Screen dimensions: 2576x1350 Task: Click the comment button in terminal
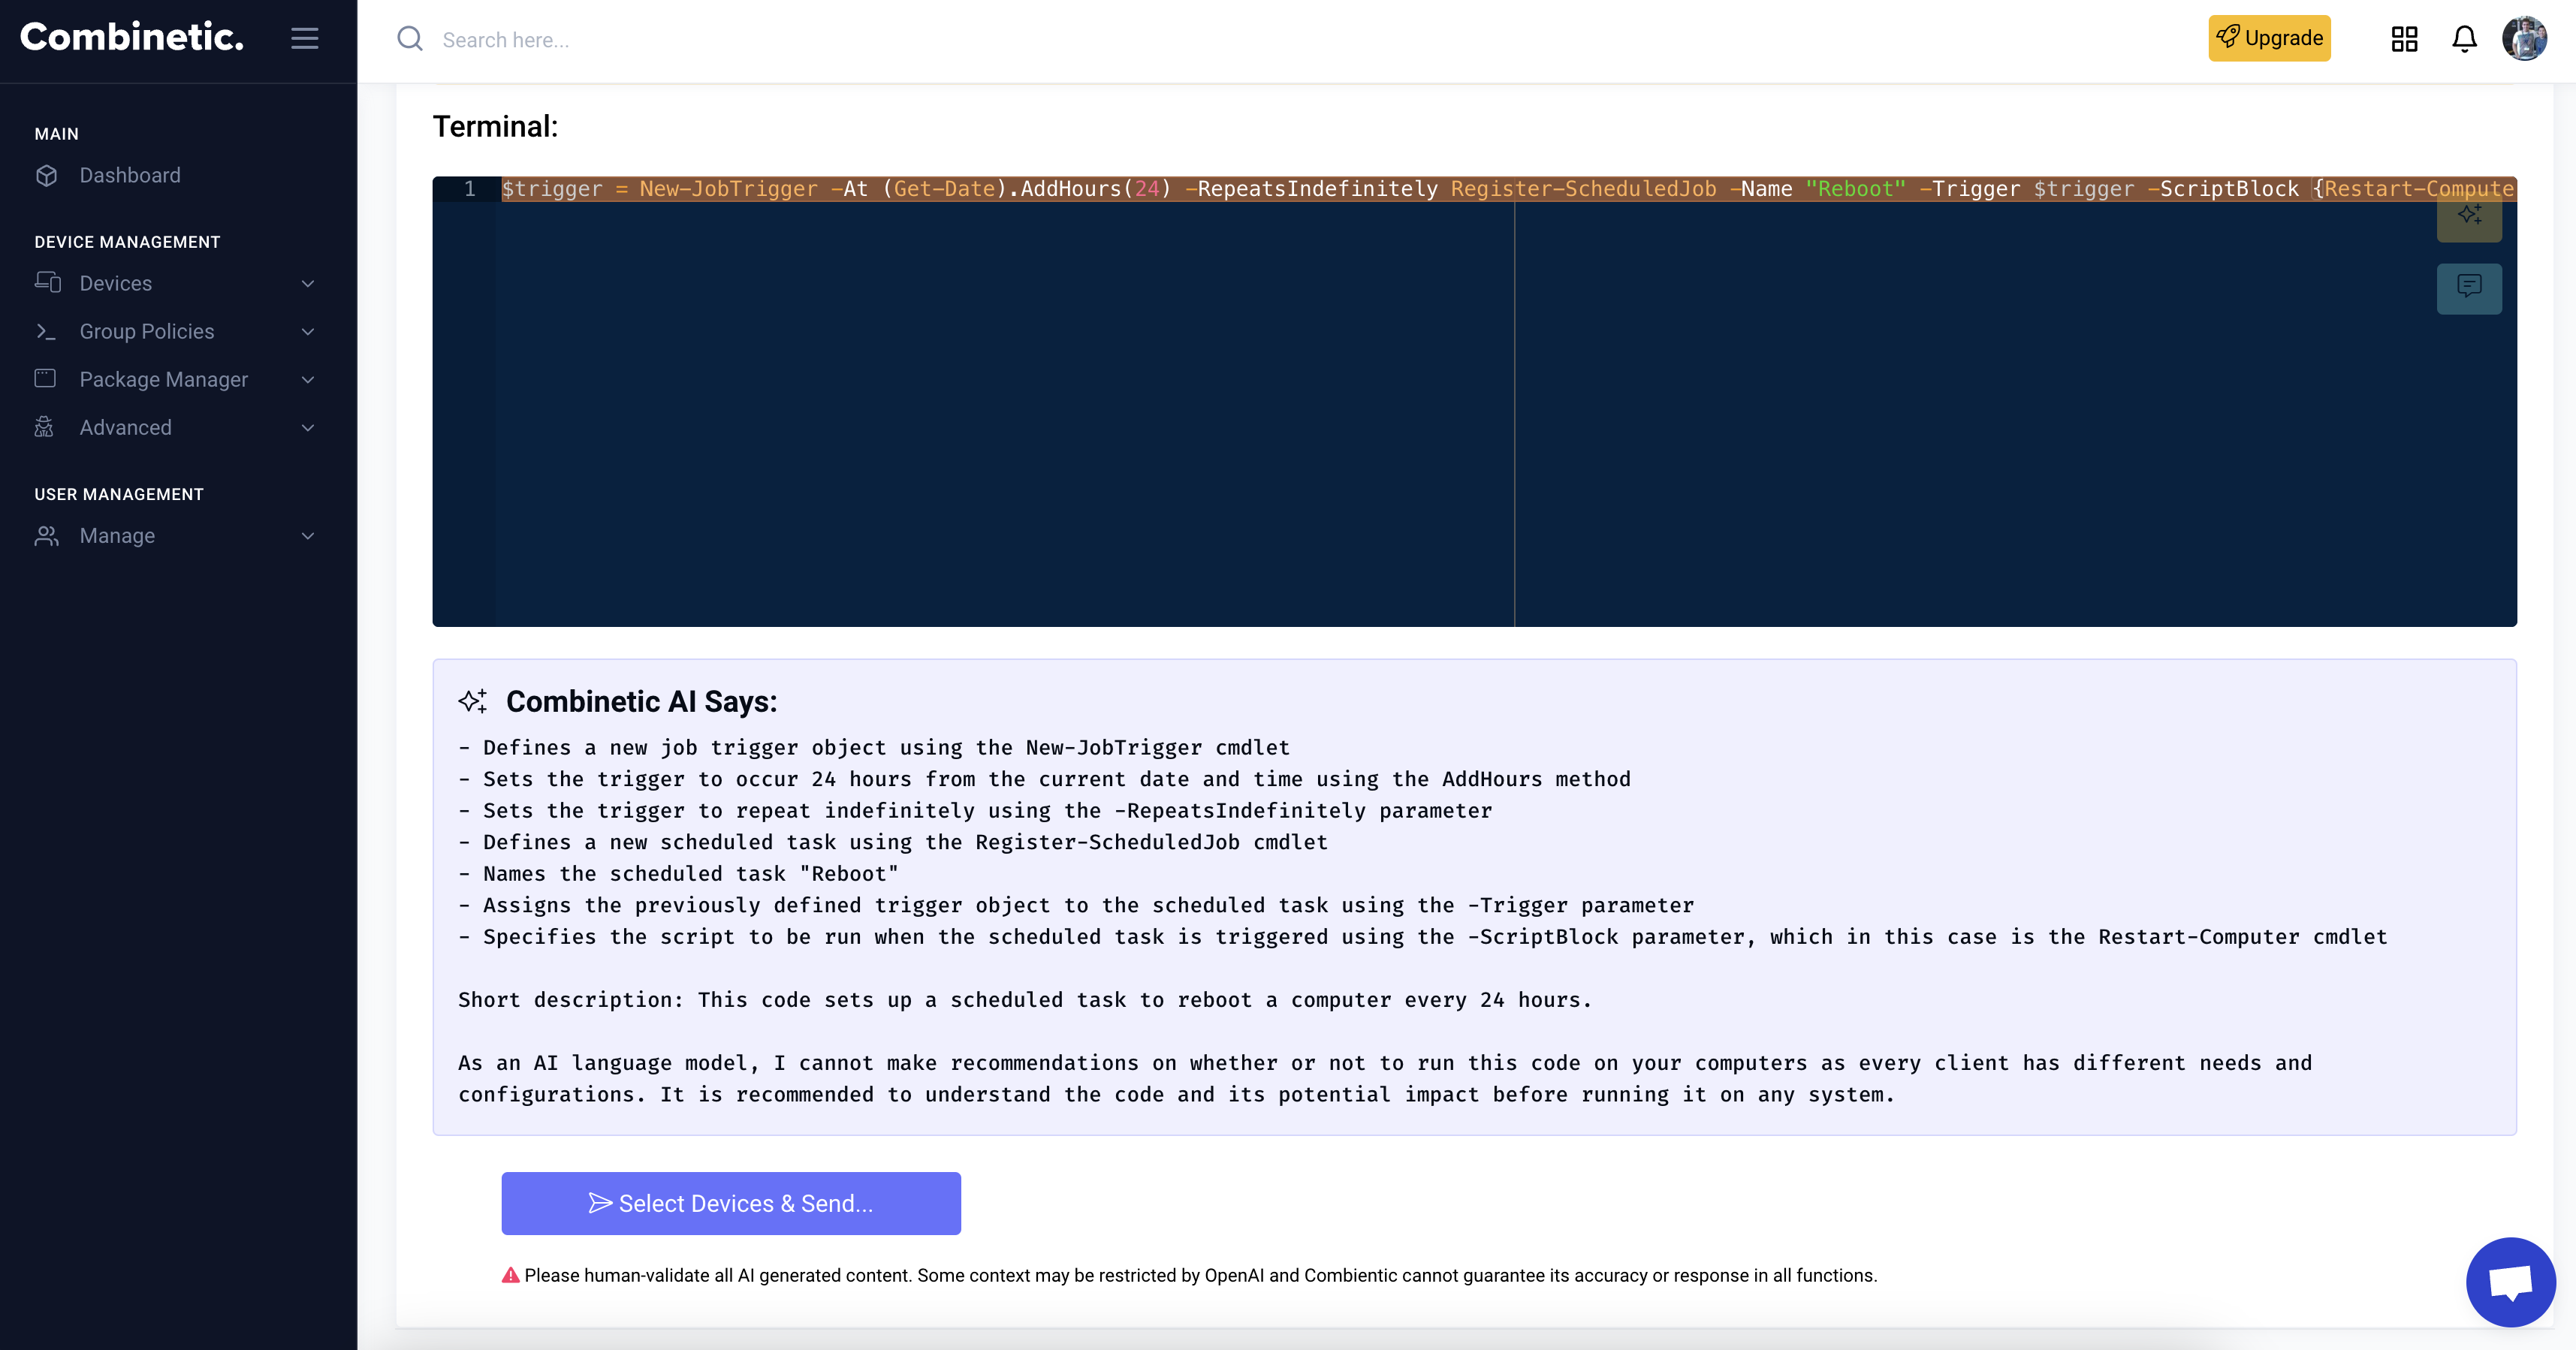click(2469, 288)
